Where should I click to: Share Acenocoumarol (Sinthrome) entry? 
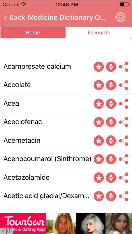coord(124,159)
